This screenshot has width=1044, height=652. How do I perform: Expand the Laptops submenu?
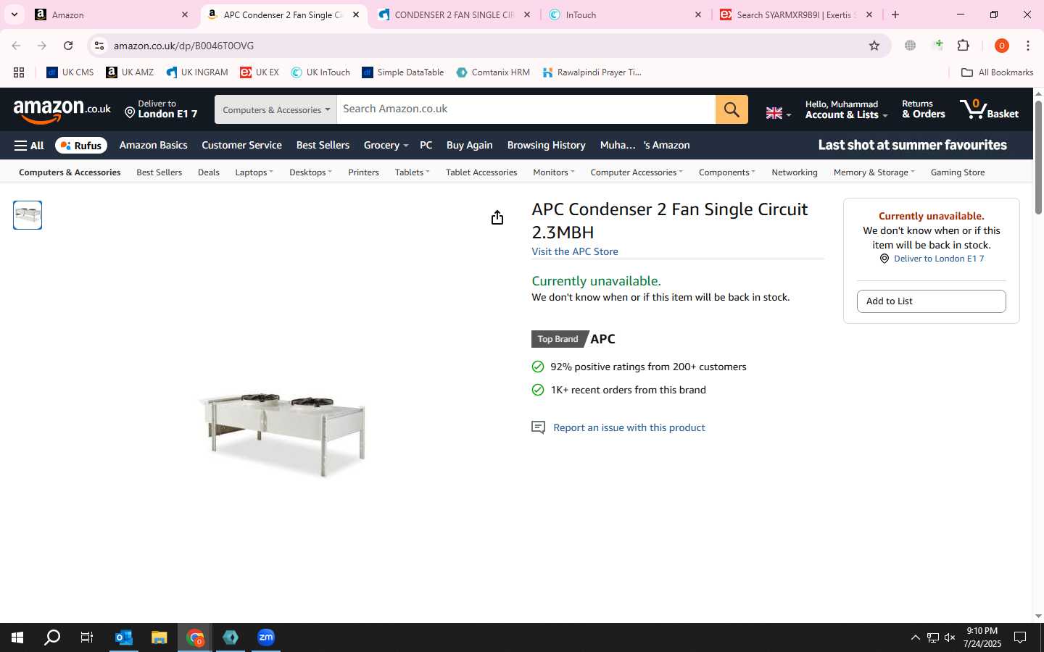coord(254,172)
